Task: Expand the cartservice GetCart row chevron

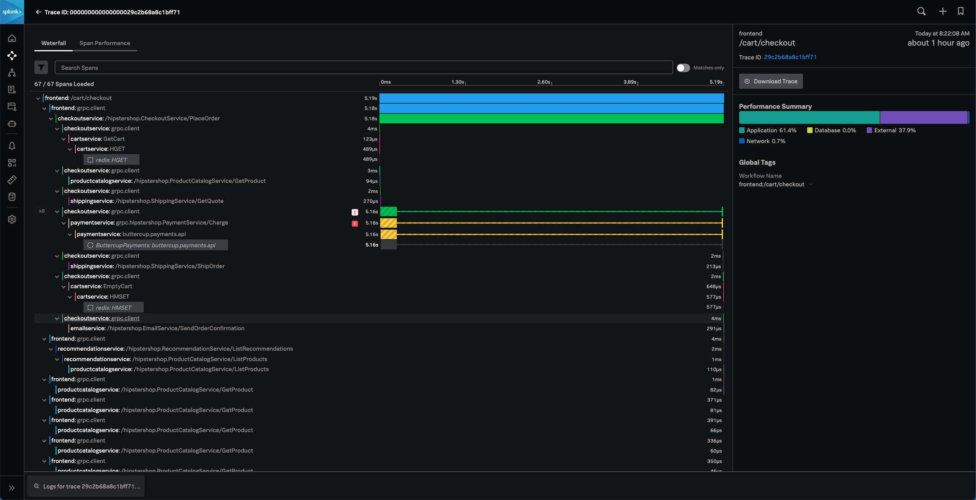Action: pyautogui.click(x=63, y=139)
